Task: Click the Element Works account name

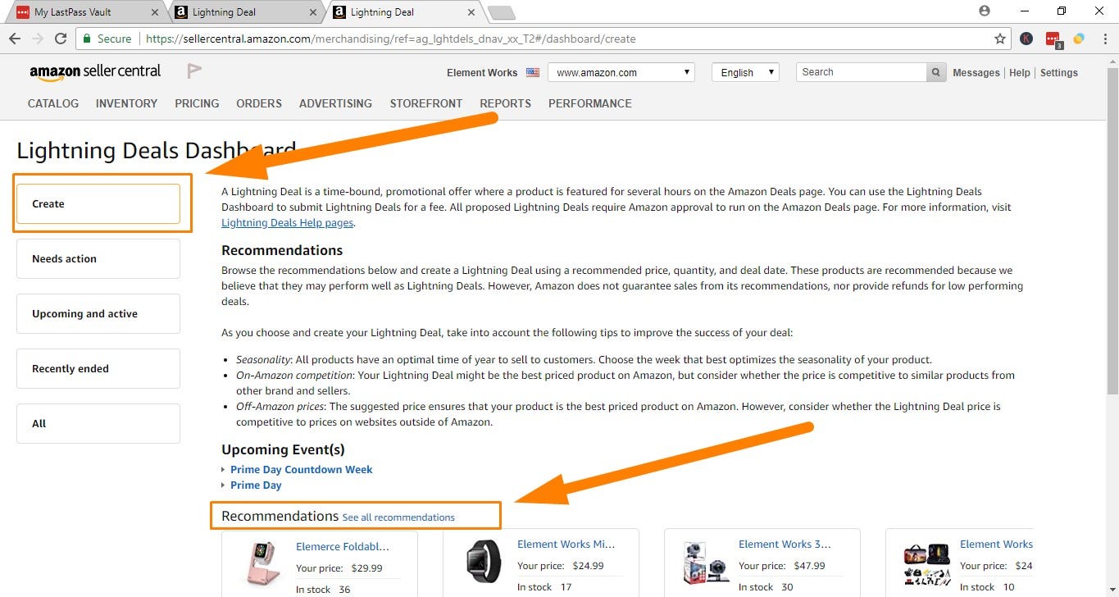Action: (482, 73)
